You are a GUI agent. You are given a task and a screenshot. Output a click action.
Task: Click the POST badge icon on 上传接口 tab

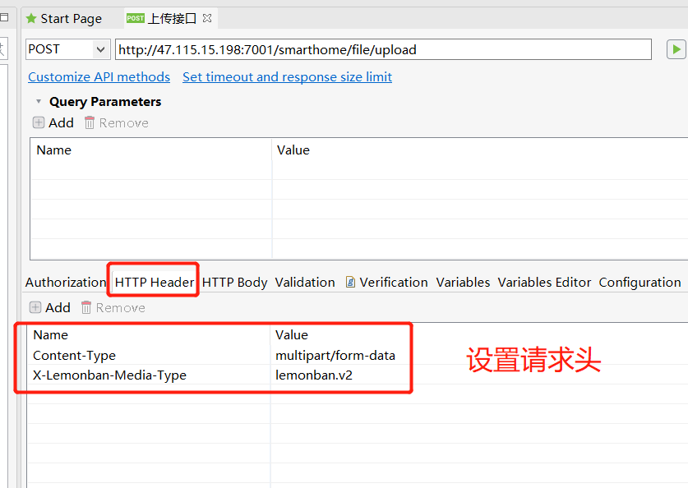[x=135, y=17]
